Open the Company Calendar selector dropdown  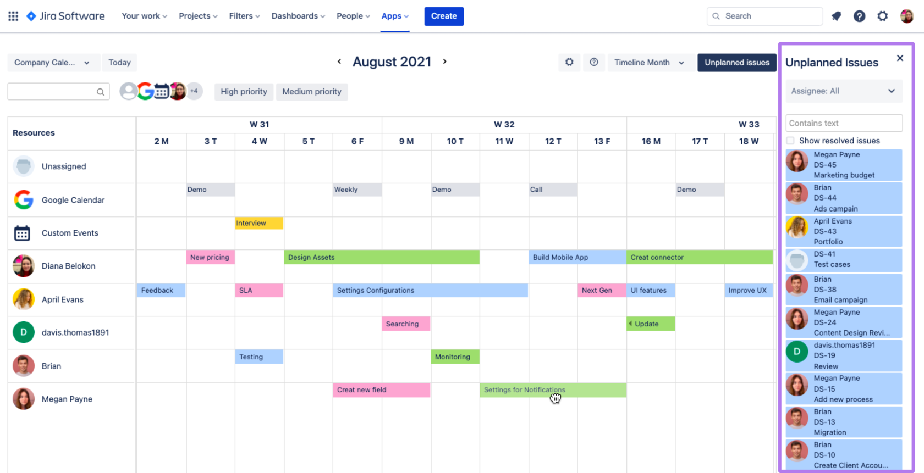[x=53, y=63]
